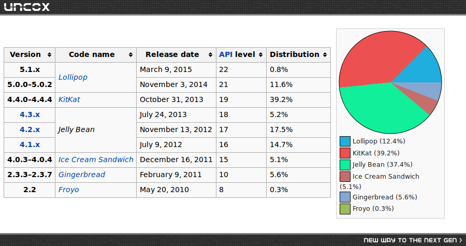Select the 'Version' header text
The height and width of the screenshot is (246, 466).
(25, 55)
